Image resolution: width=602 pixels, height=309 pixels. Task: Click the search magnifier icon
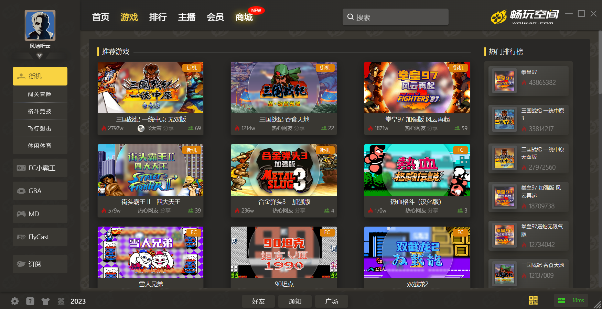tap(350, 17)
